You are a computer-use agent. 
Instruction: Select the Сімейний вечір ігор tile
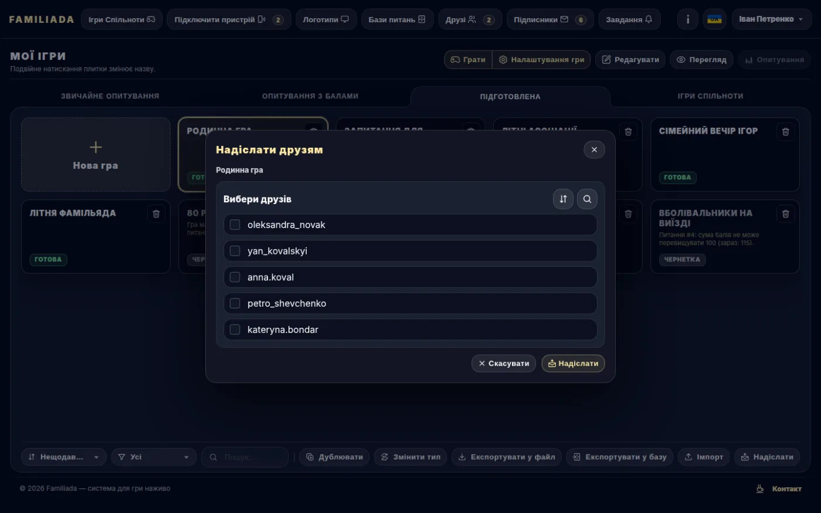[x=725, y=155]
